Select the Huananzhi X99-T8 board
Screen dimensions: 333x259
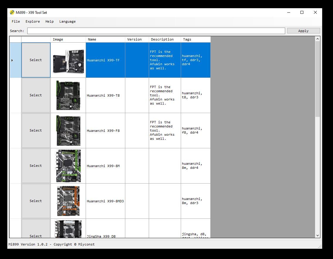36,95
